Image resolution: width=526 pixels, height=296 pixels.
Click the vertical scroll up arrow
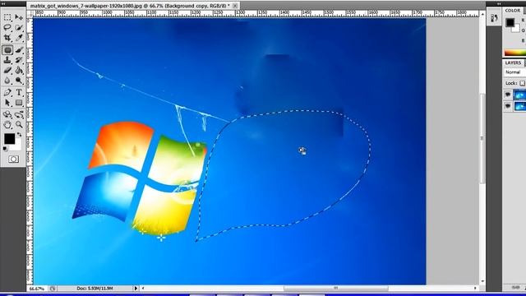tap(482, 15)
